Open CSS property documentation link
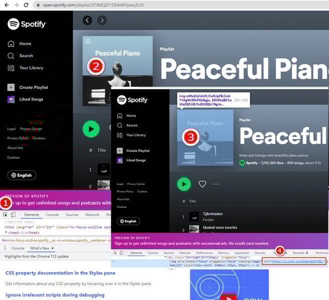 (x=60, y=273)
